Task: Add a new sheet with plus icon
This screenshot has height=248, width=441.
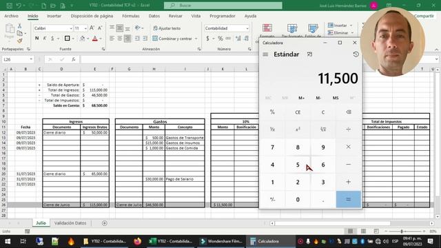Action: point(105,223)
